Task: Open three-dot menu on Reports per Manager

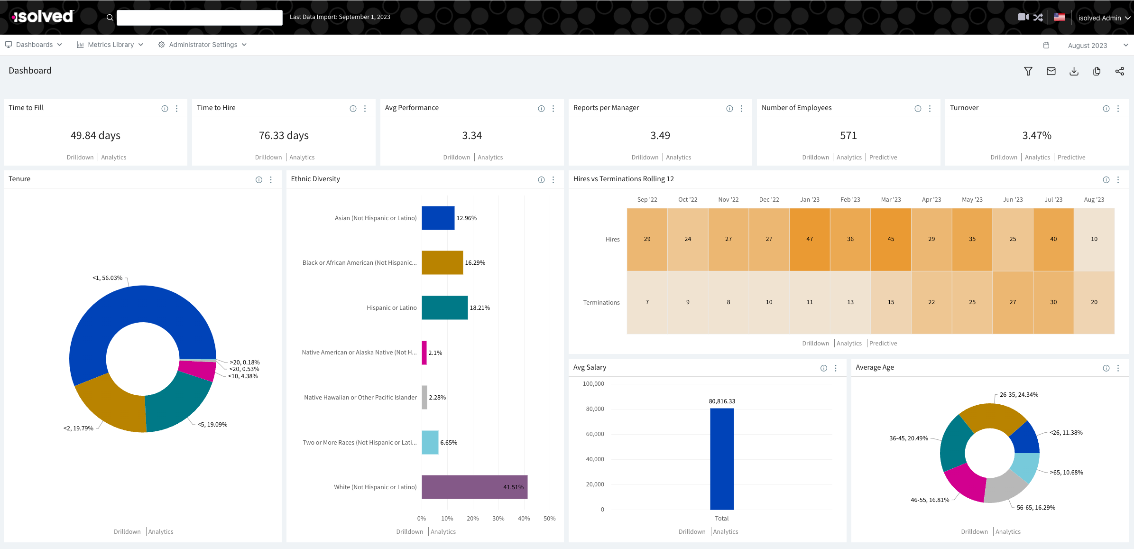Action: click(741, 109)
